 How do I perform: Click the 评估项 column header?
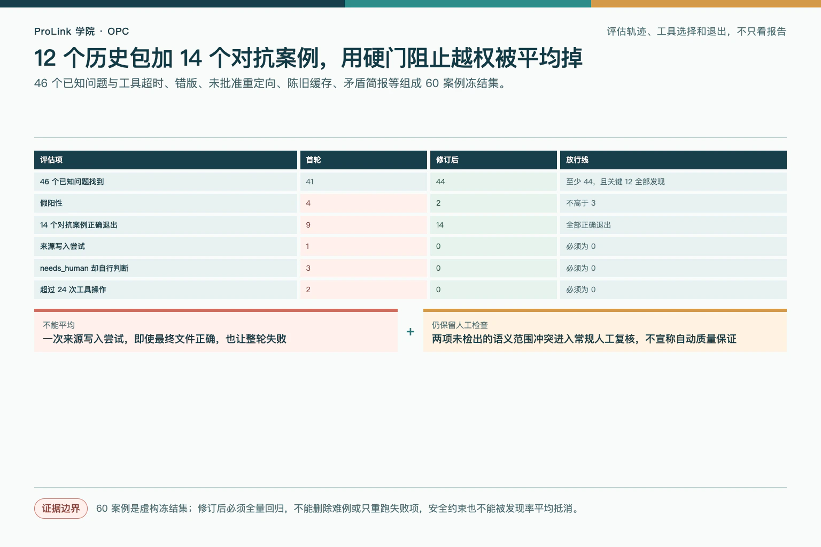166,160
